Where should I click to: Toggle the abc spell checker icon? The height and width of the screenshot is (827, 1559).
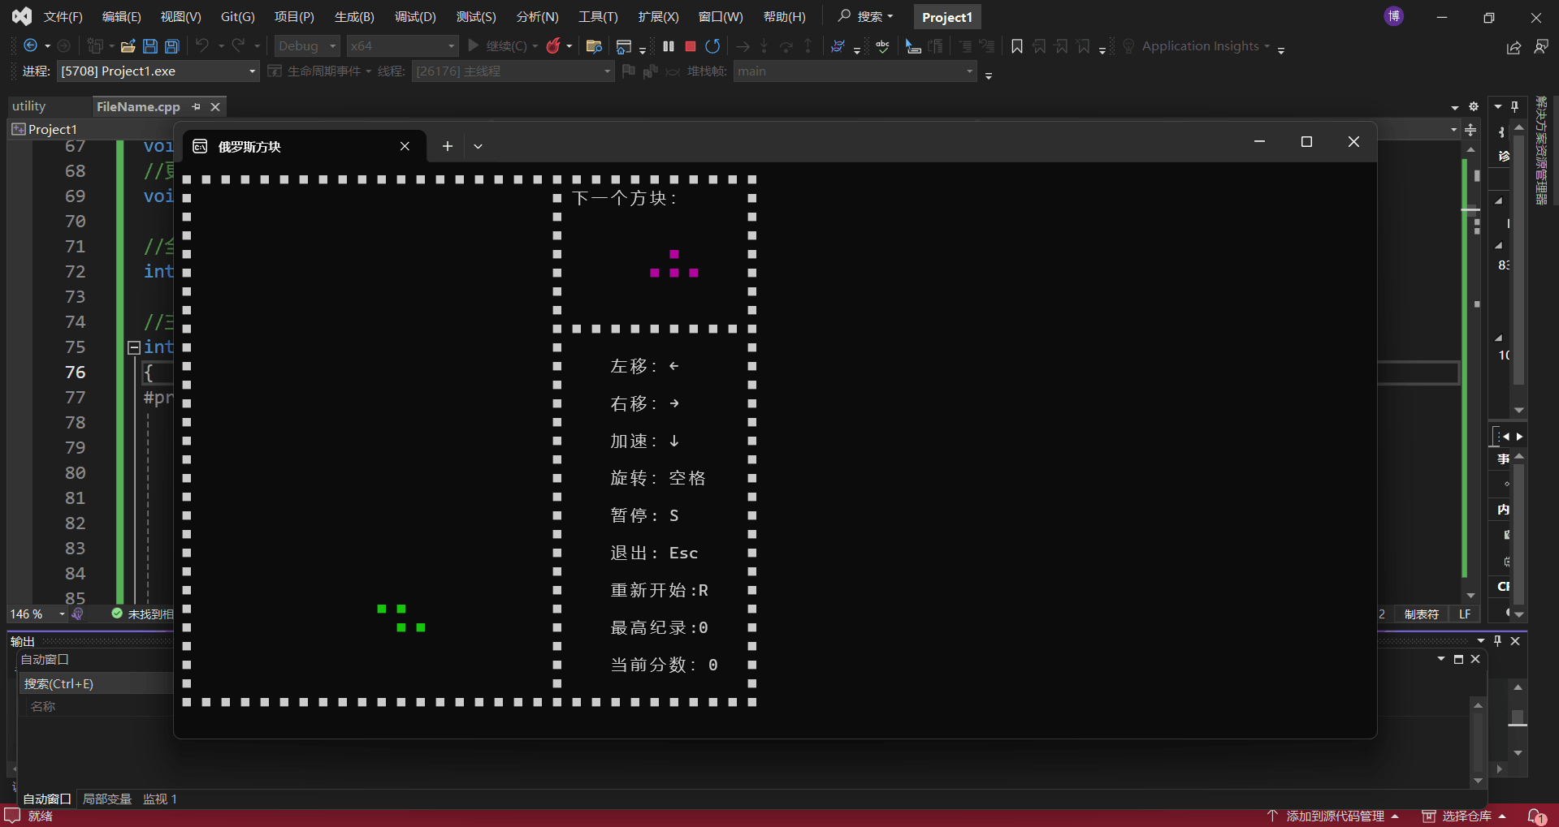click(882, 46)
